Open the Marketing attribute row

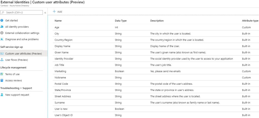click(60, 71)
